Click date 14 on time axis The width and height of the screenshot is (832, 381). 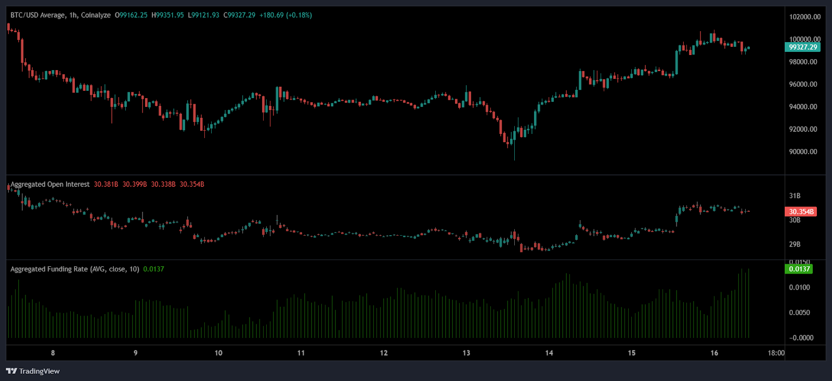coord(549,353)
